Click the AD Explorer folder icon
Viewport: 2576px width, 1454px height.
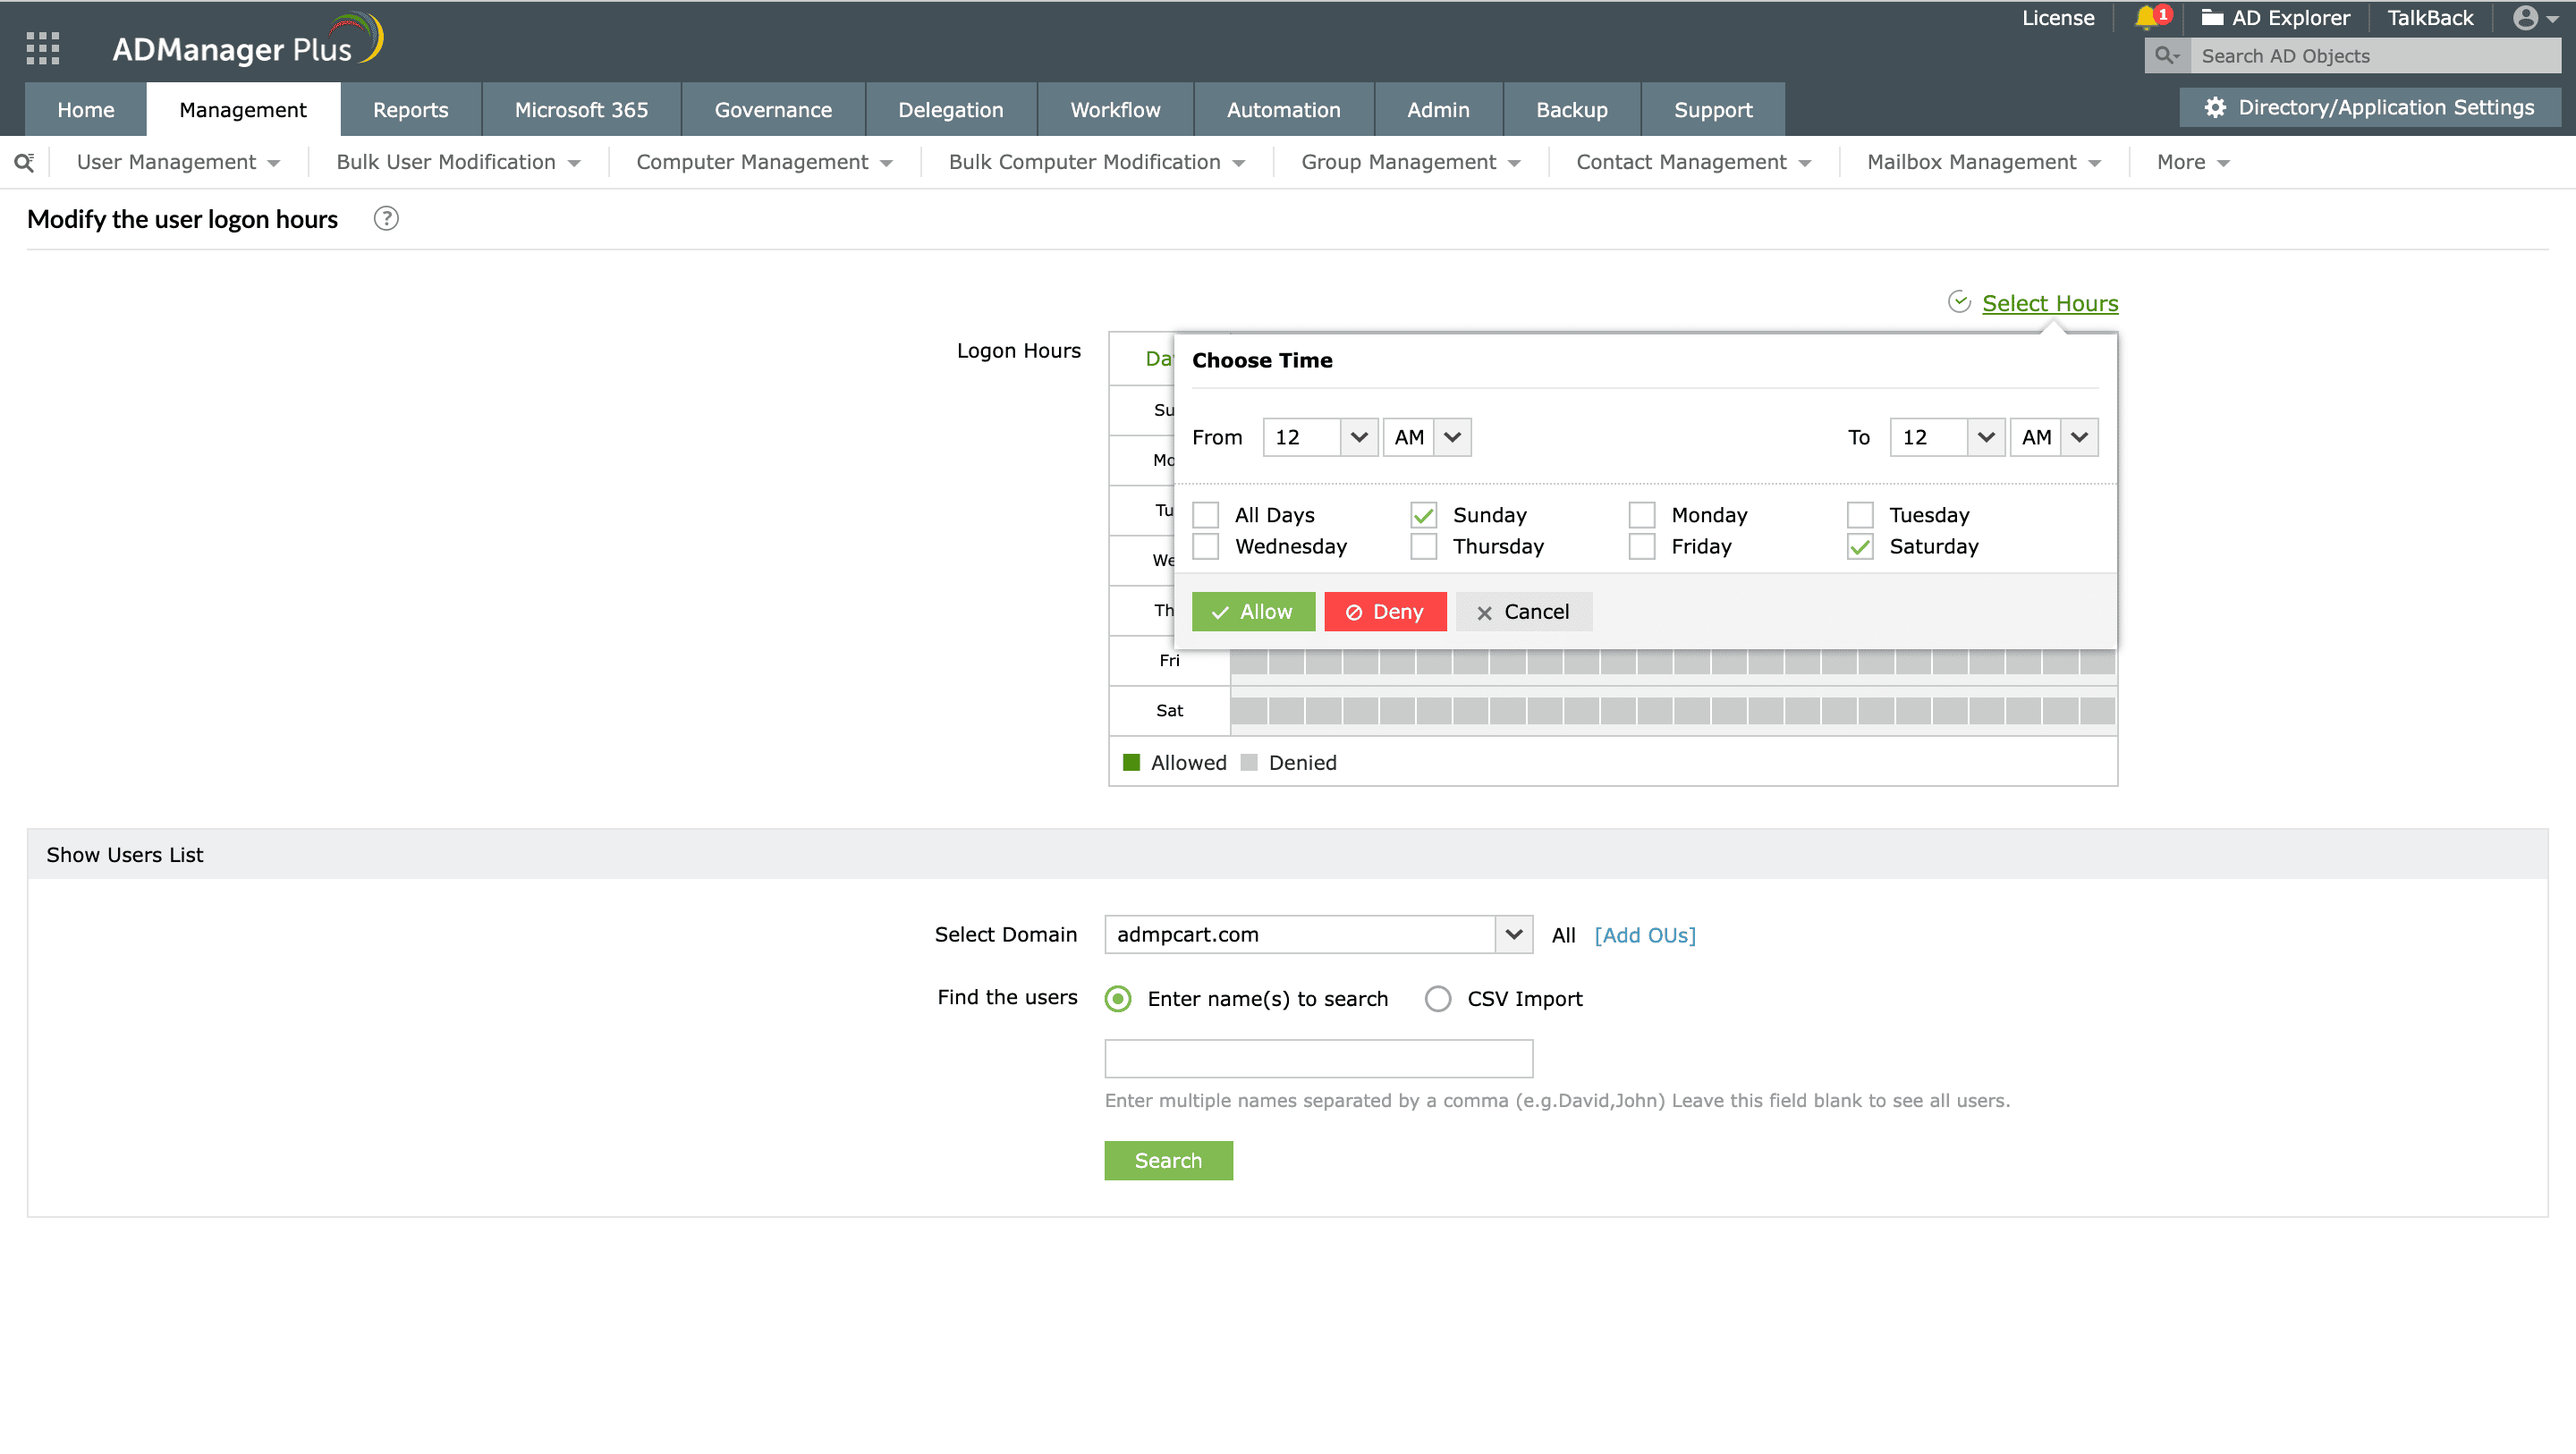point(2212,17)
